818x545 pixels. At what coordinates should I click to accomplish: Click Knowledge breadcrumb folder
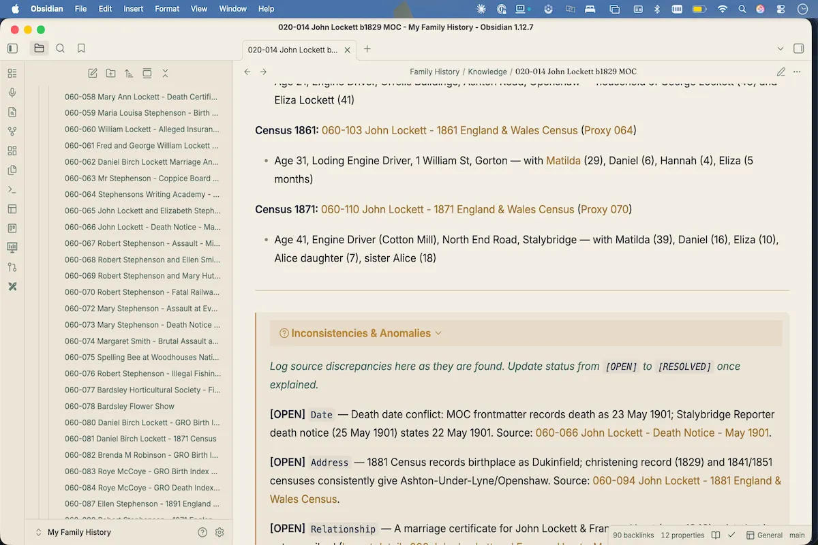click(x=487, y=72)
